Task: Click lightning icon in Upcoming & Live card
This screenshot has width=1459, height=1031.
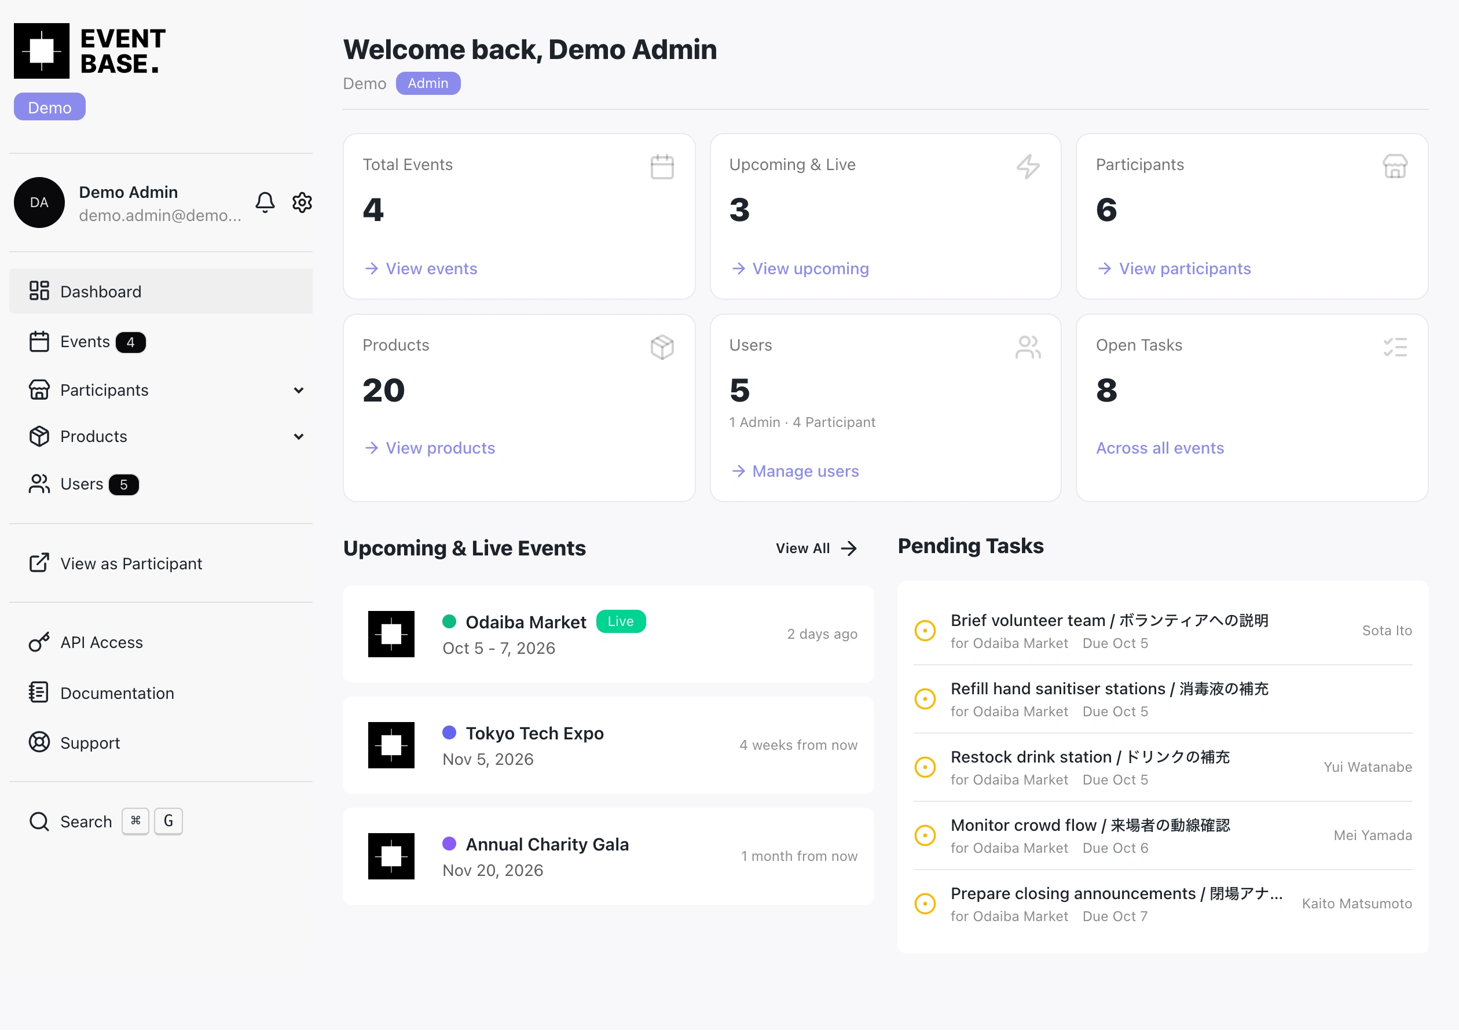Action: point(1028,167)
